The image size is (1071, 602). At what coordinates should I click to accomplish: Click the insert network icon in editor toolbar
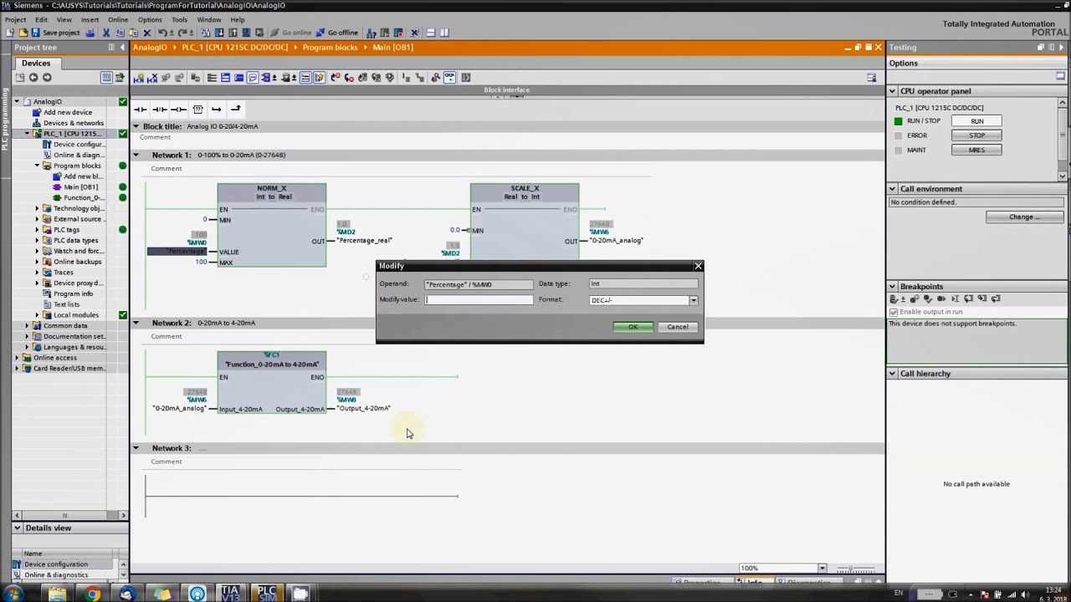point(138,78)
